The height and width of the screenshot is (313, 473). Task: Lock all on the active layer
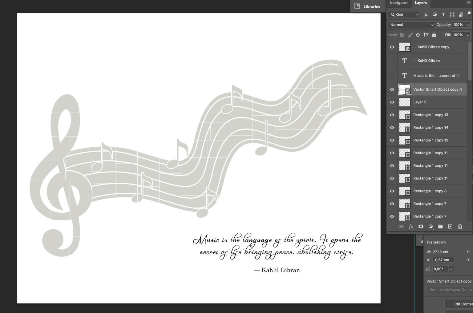434,35
